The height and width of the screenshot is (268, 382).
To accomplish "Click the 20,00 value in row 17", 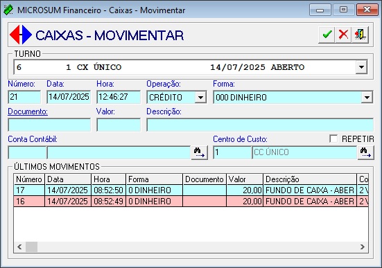I will 252,190.
